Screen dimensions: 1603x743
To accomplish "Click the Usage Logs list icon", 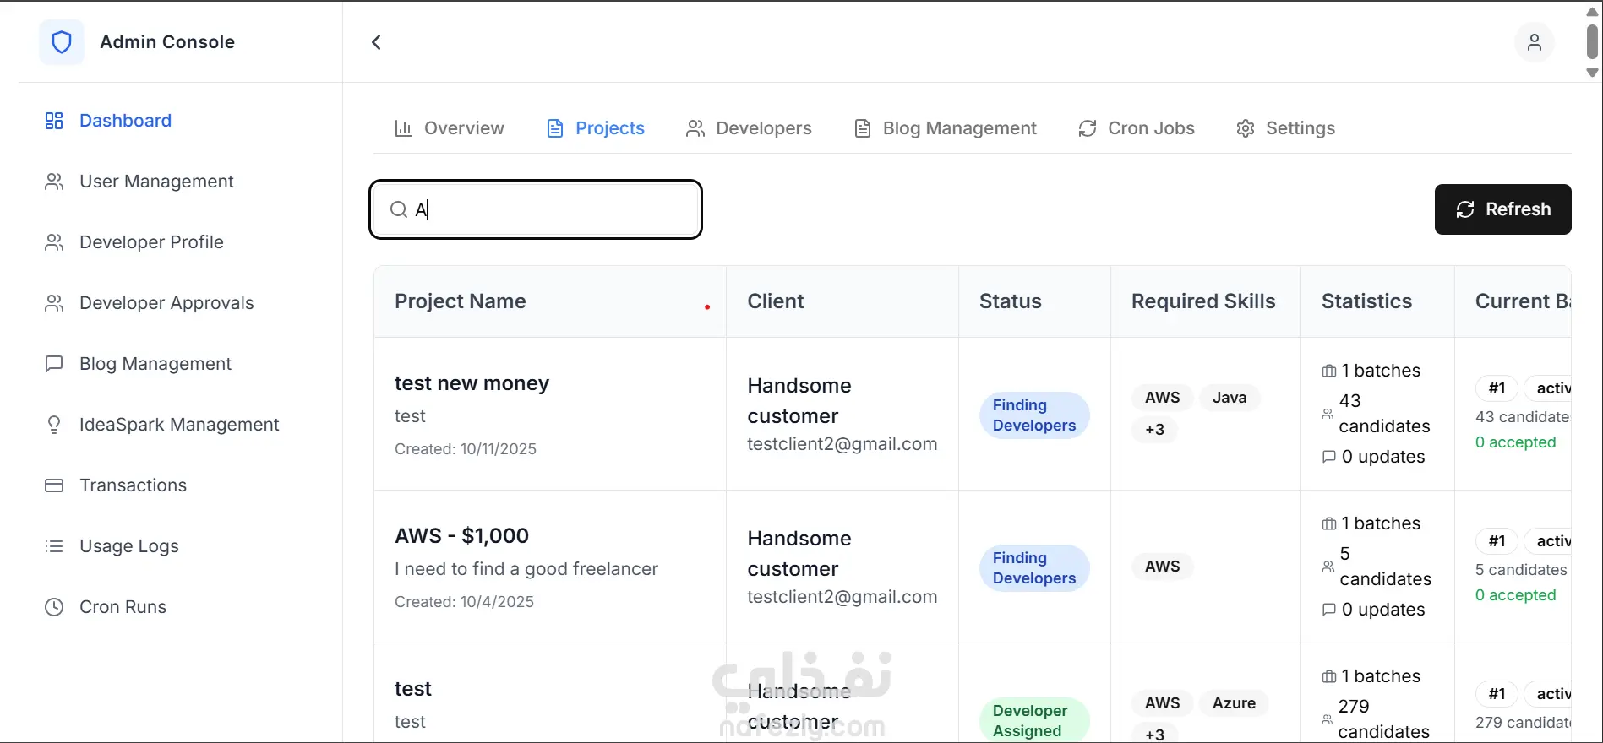I will click(54, 546).
